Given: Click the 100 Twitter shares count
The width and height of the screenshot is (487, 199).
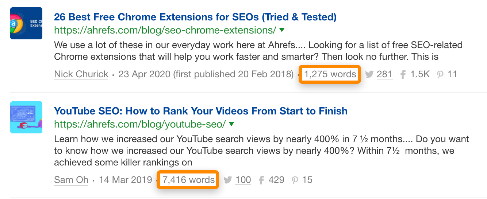Looking at the screenshot, I should [243, 180].
